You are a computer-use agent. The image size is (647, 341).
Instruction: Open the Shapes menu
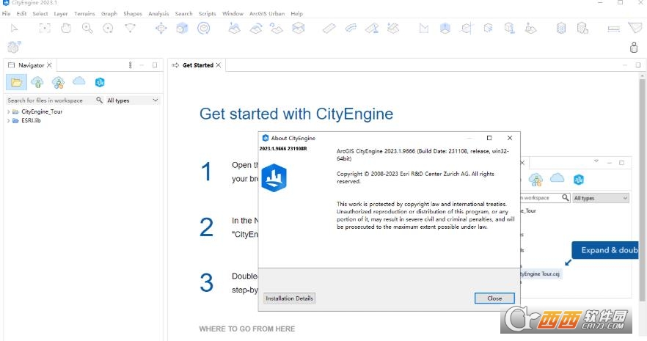click(x=133, y=14)
